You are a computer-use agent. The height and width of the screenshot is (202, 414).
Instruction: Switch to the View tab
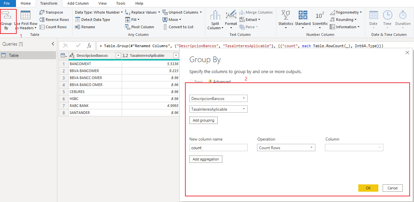[103, 3]
